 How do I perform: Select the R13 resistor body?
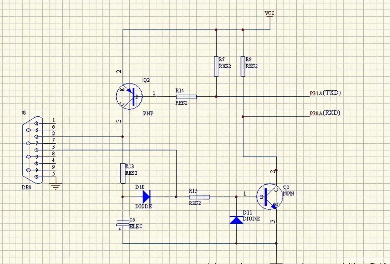(x=123, y=173)
